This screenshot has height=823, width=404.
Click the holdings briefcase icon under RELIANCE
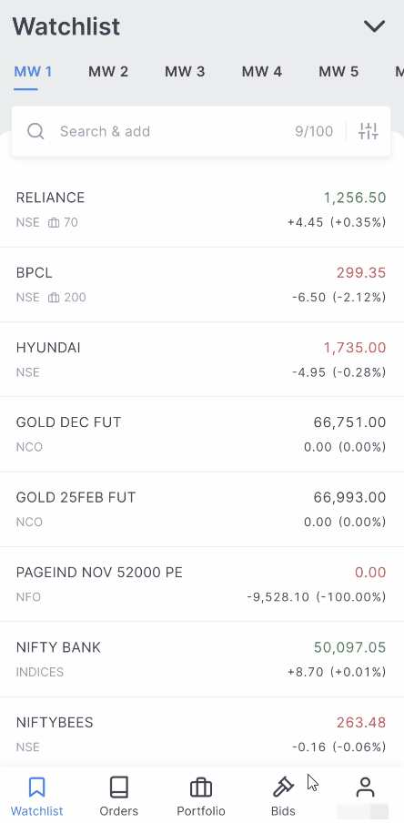pyautogui.click(x=54, y=222)
